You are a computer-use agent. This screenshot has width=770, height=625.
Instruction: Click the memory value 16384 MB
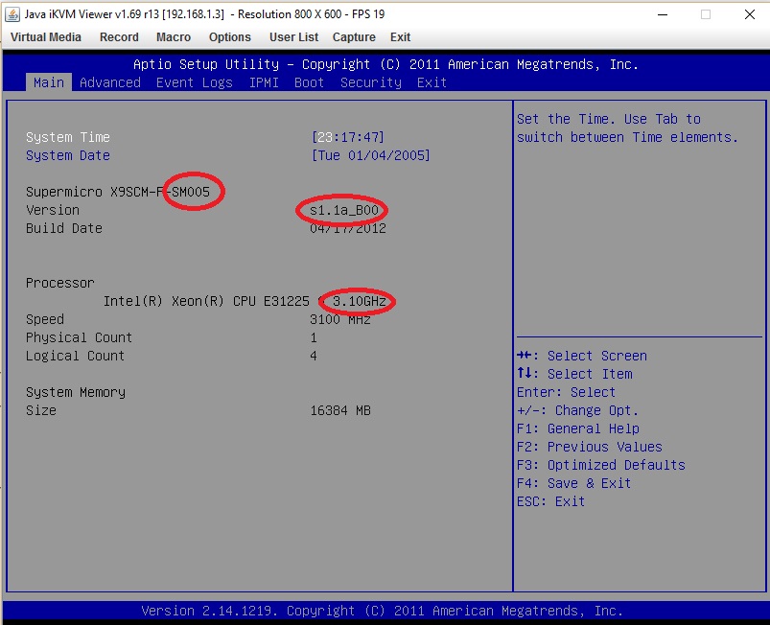[340, 410]
